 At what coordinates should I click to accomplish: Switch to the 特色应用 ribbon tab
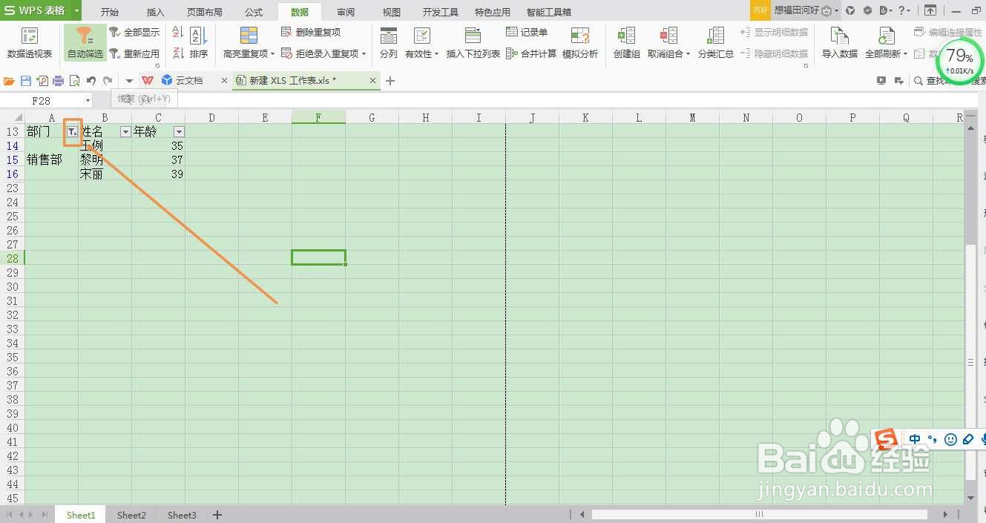tap(493, 12)
